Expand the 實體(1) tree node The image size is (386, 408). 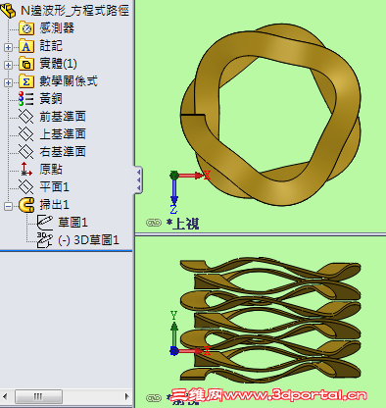8,65
